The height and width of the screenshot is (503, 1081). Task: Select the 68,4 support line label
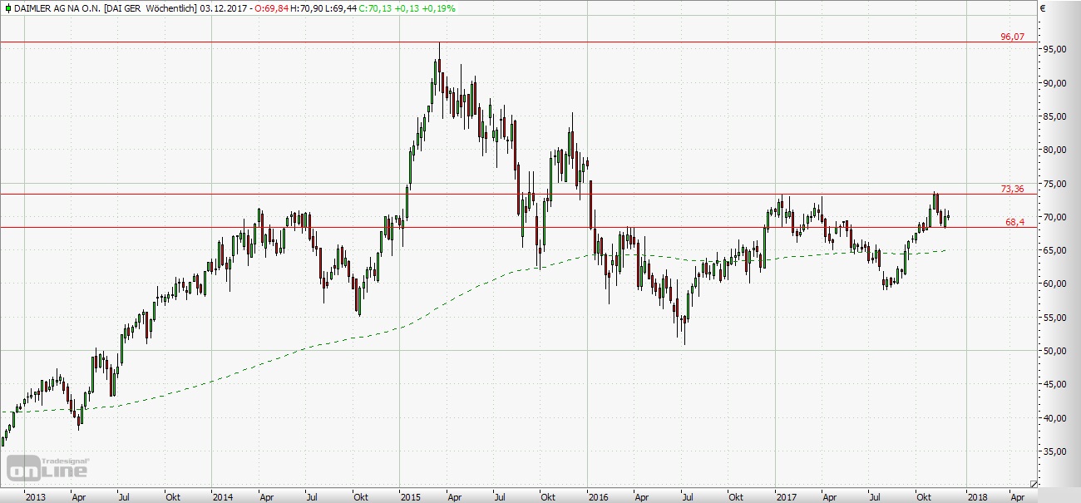pos(1014,222)
